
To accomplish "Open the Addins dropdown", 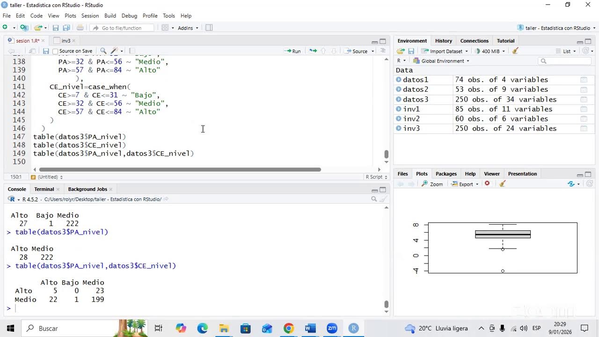I will (x=188, y=28).
